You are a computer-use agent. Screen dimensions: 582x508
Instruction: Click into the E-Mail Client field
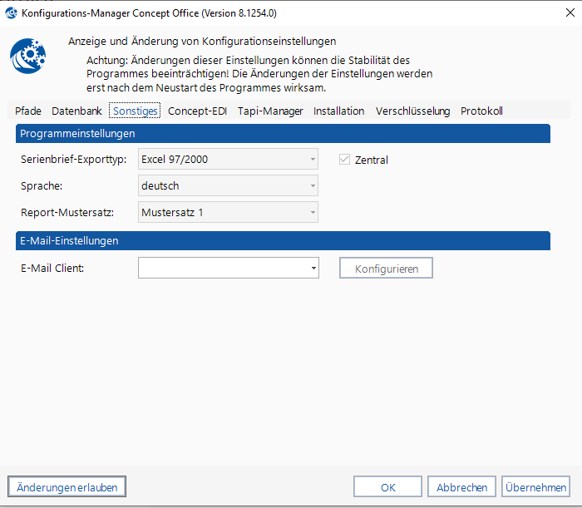coord(222,268)
